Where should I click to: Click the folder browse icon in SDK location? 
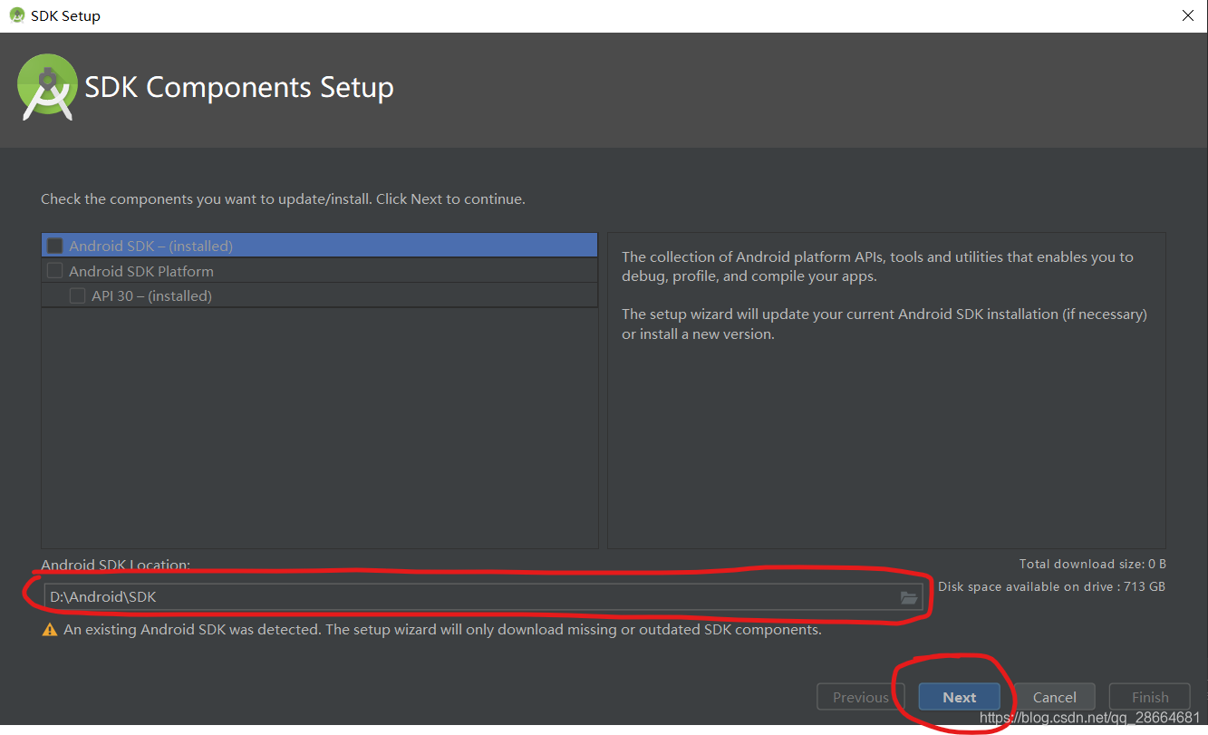click(x=909, y=597)
